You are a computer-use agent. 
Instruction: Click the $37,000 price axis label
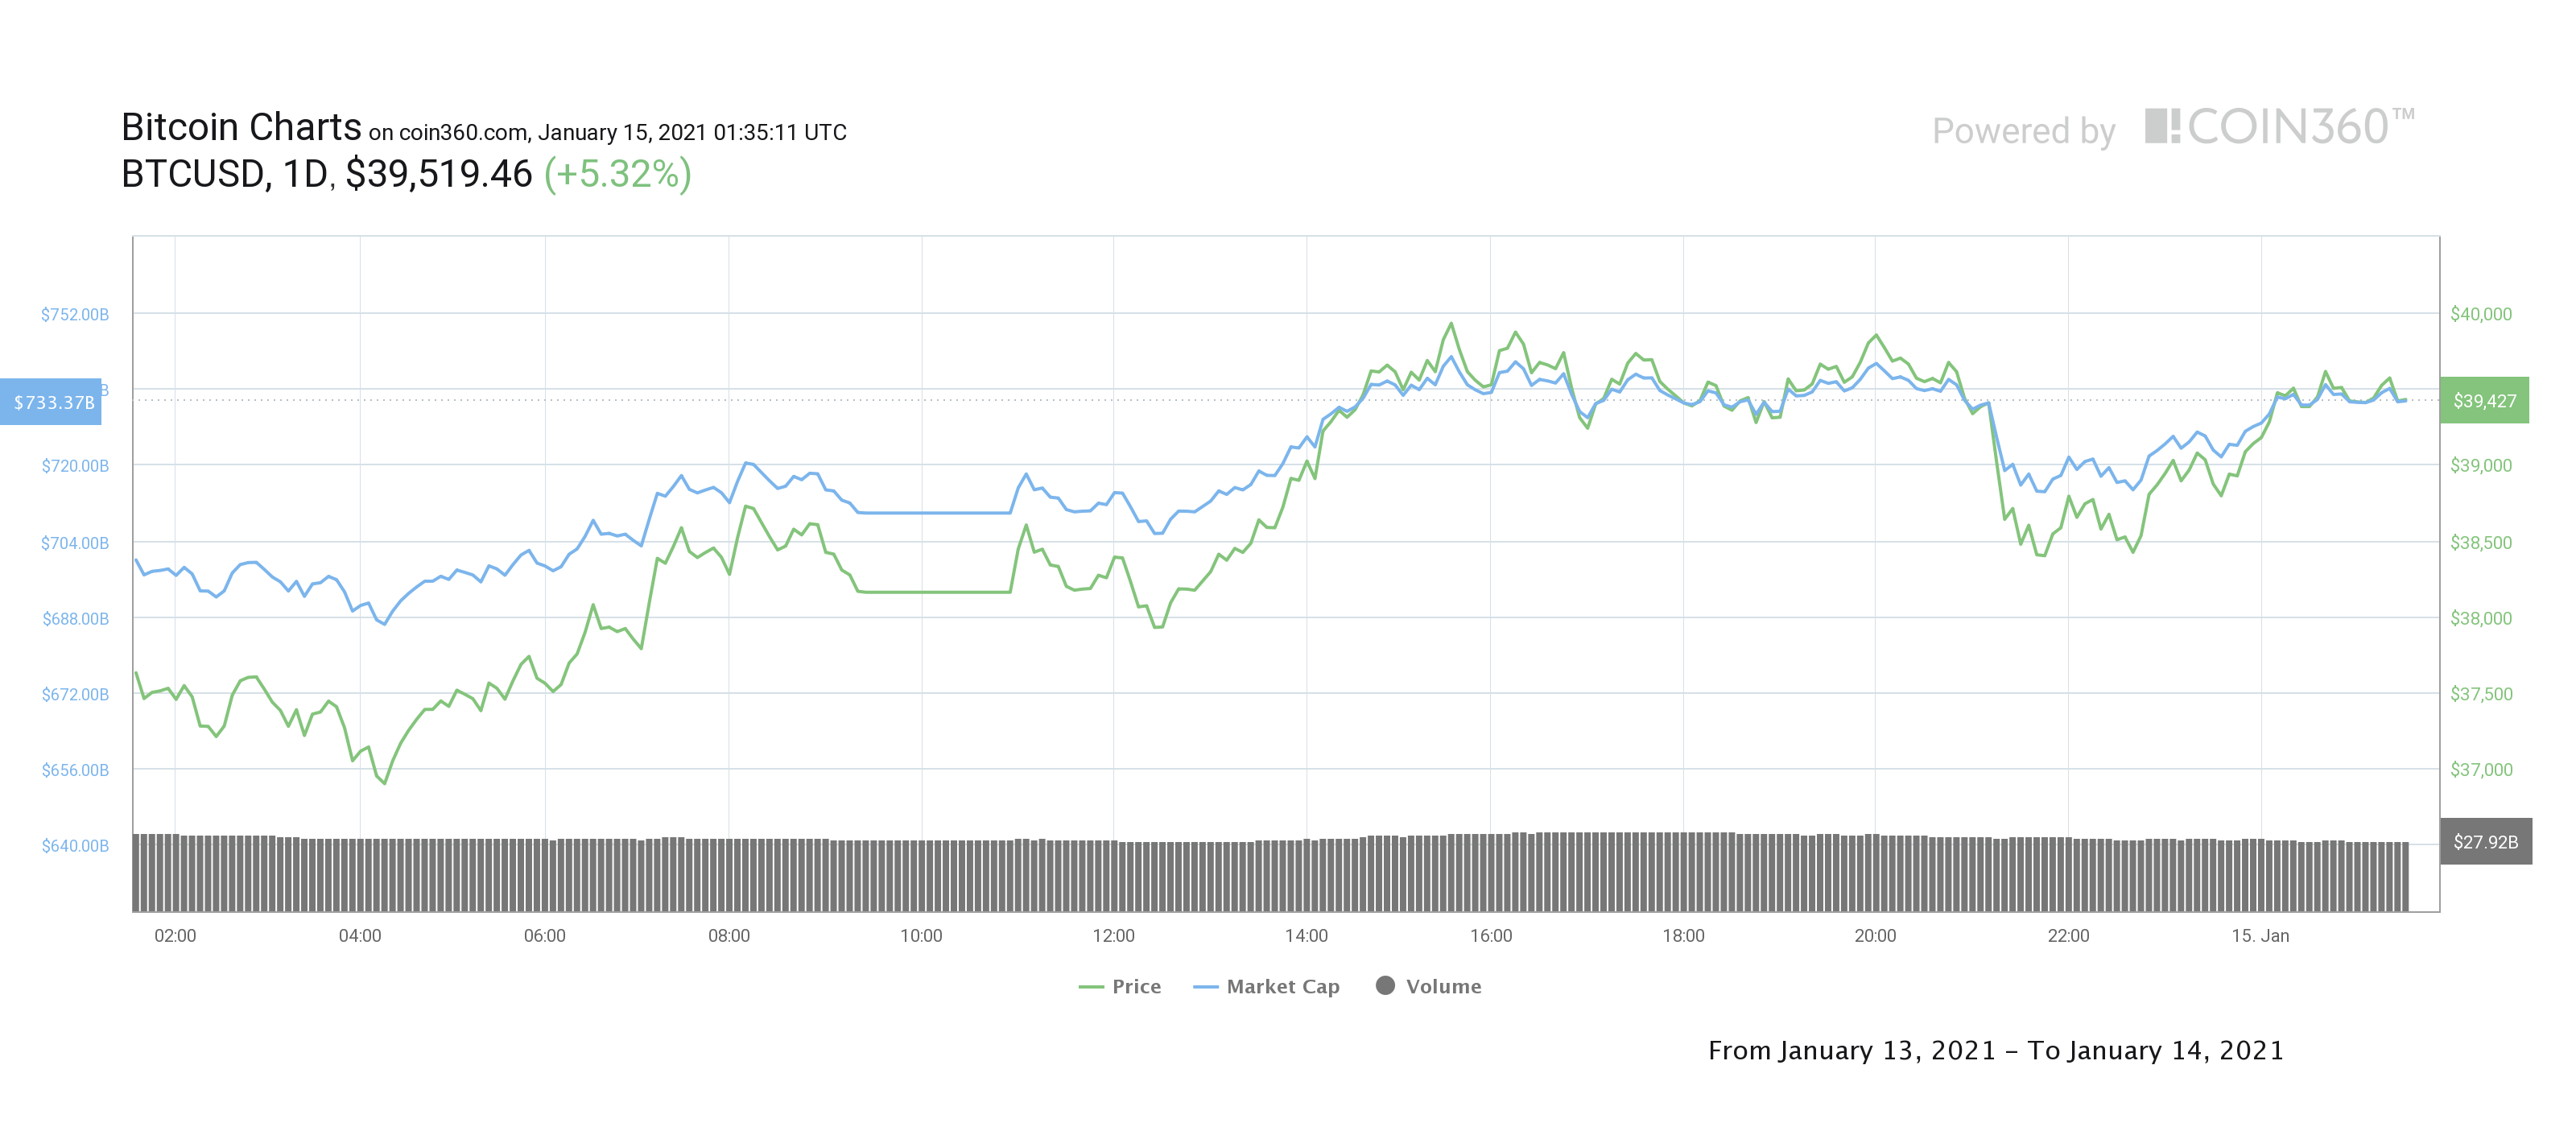[2481, 769]
